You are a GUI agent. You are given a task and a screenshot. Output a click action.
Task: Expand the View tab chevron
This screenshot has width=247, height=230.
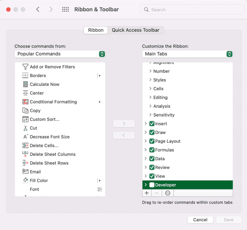tap(146, 176)
